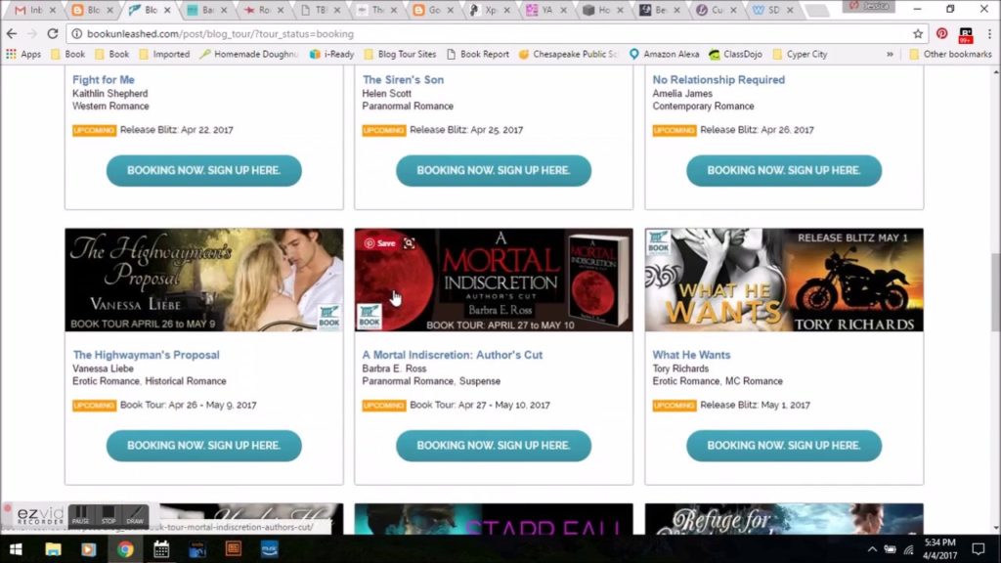Open the Amazon Alexa bookmark

click(664, 55)
